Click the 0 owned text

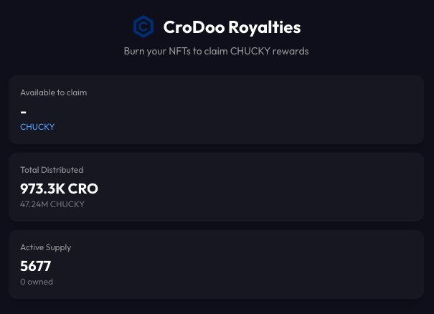[37, 282]
